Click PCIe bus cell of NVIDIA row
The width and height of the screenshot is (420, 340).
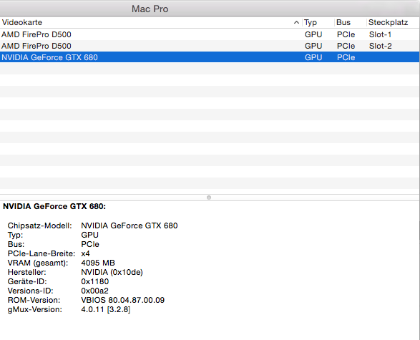coord(346,57)
